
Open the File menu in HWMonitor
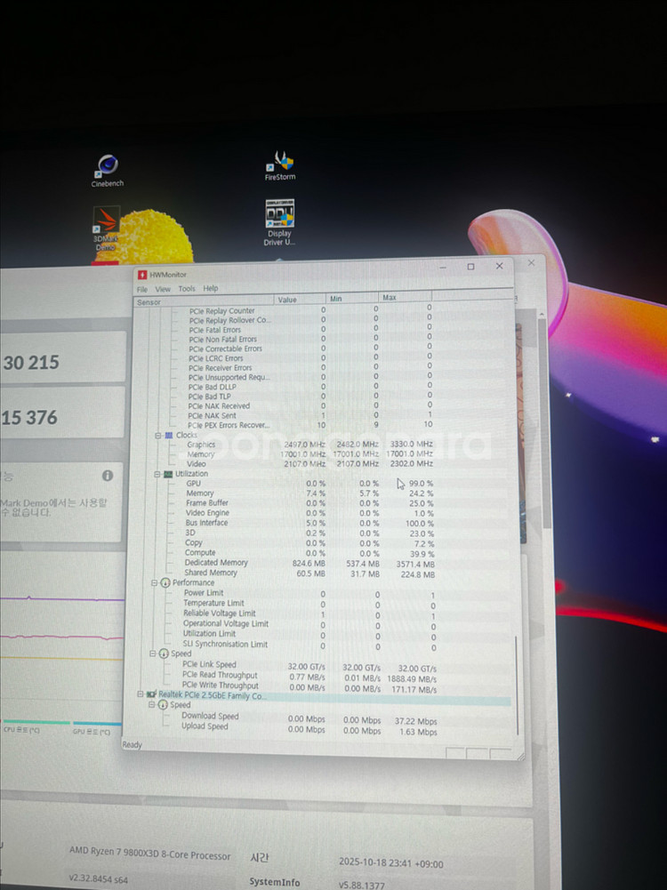coord(142,289)
